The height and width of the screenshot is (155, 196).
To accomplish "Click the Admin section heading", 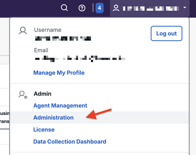I will [43, 94].
